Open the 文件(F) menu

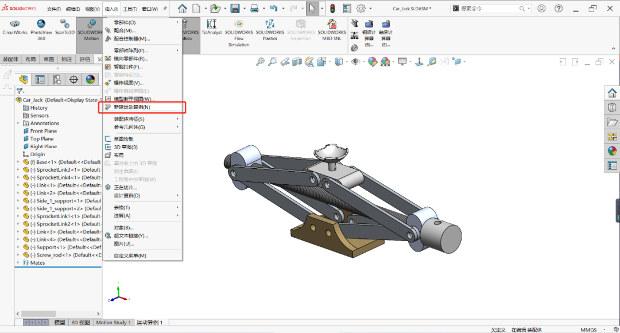54,9
